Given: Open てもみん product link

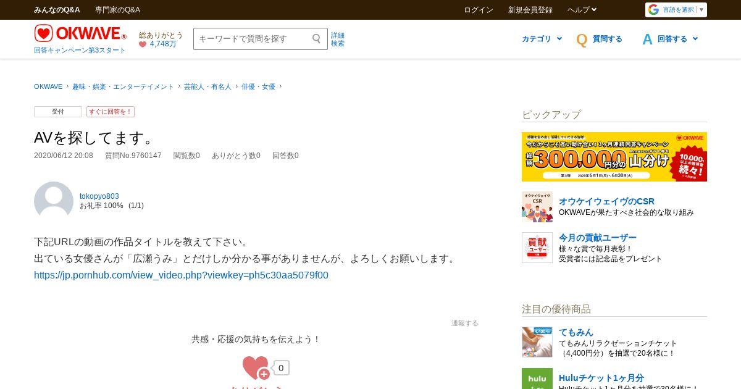Looking at the screenshot, I should click(x=576, y=332).
